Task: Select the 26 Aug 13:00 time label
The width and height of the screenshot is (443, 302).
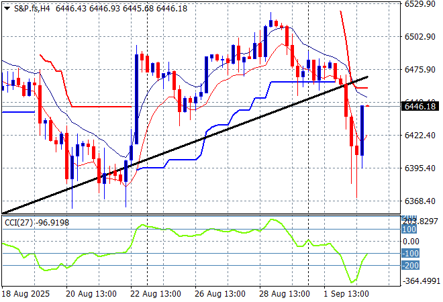Action: 220,294
